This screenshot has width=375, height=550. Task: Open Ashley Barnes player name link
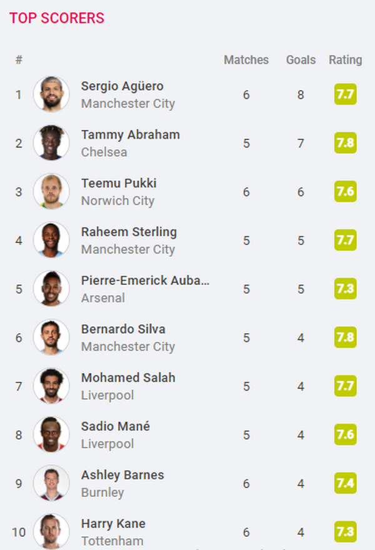(122, 475)
